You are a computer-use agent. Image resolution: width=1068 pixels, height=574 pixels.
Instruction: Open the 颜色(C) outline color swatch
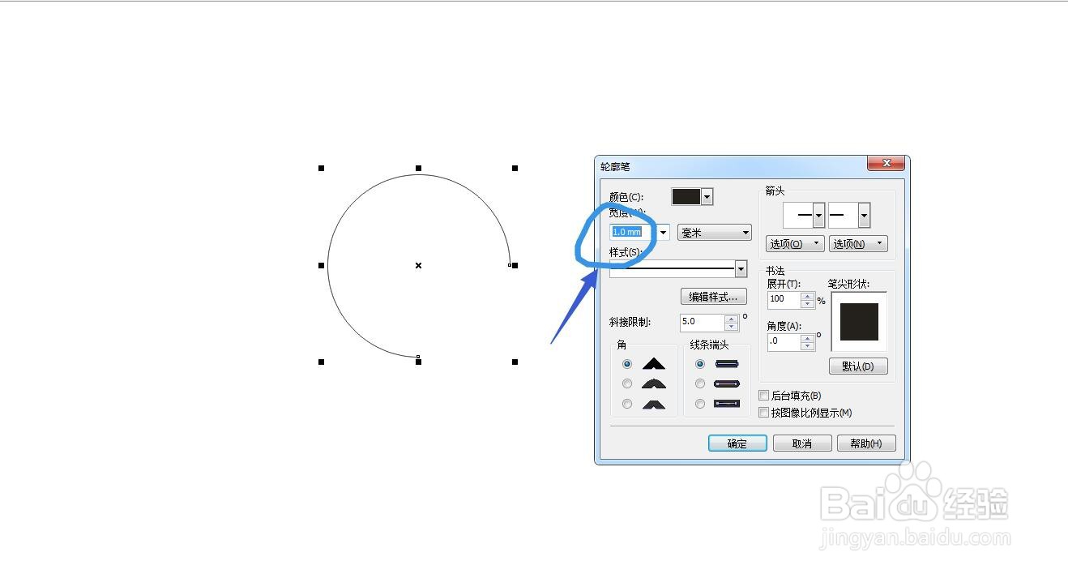click(x=687, y=196)
